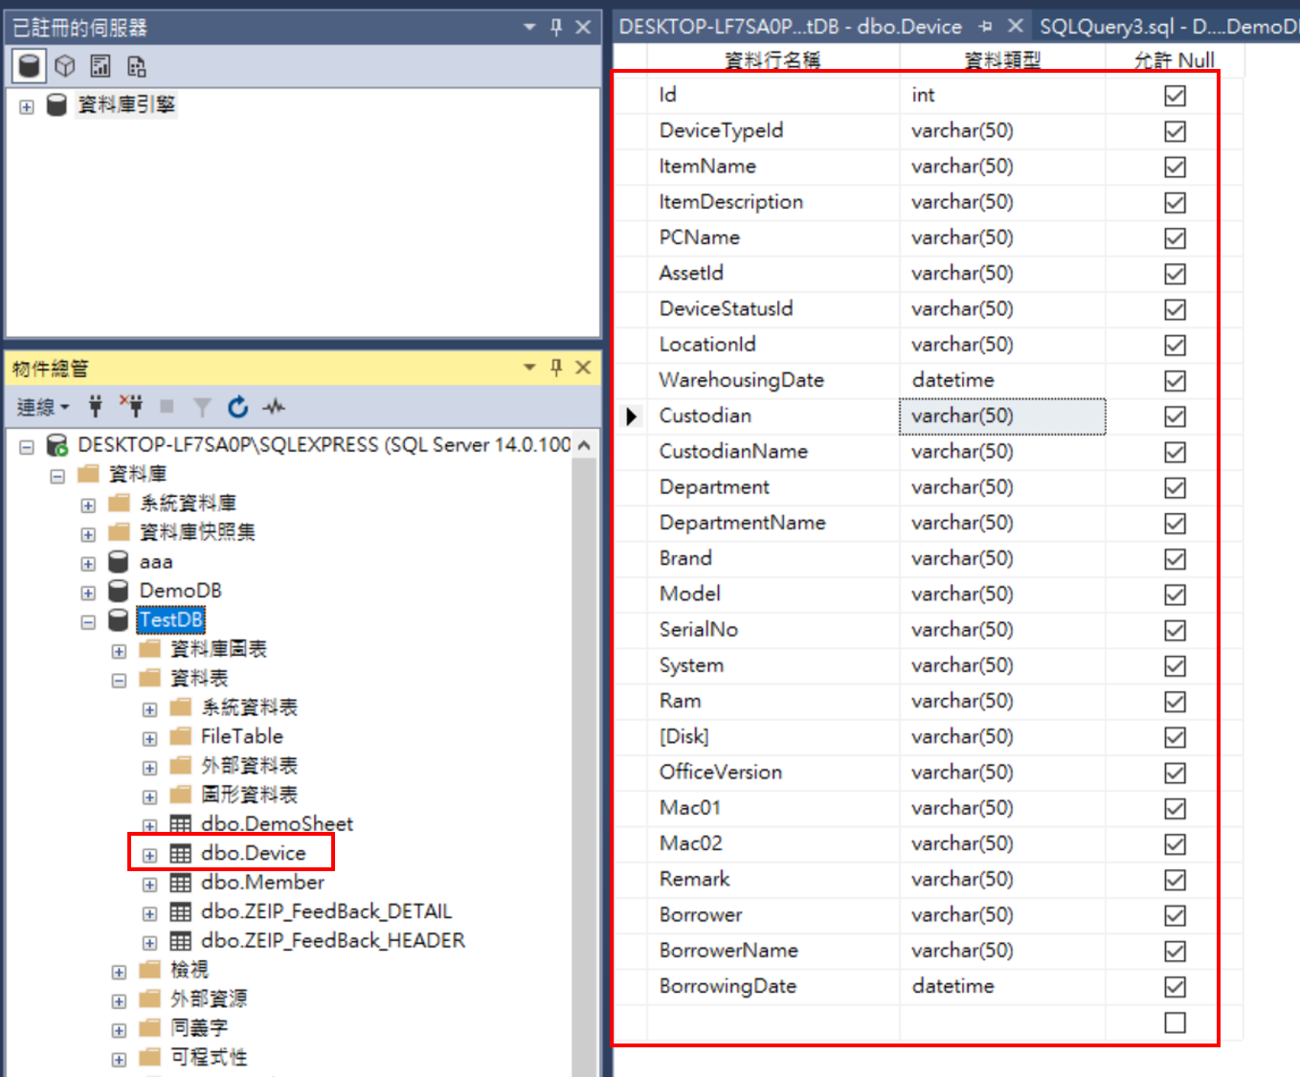Toggle Allow Null for DeviceTypeId
The image size is (1300, 1077).
coord(1175,131)
